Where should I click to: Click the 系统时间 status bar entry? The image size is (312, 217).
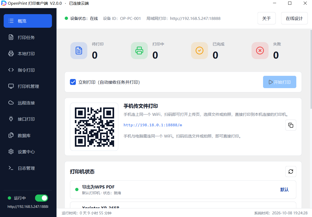(281, 213)
